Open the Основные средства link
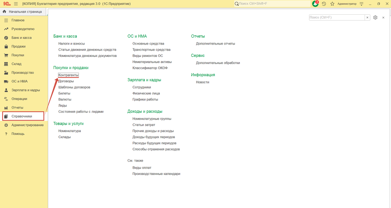This screenshot has height=208, width=391. pos(148,44)
